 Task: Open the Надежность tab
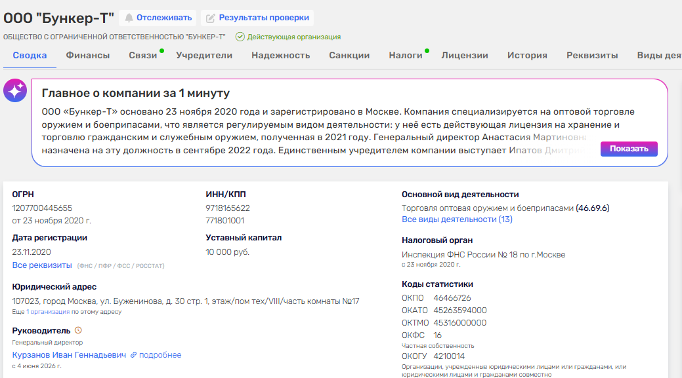point(280,56)
